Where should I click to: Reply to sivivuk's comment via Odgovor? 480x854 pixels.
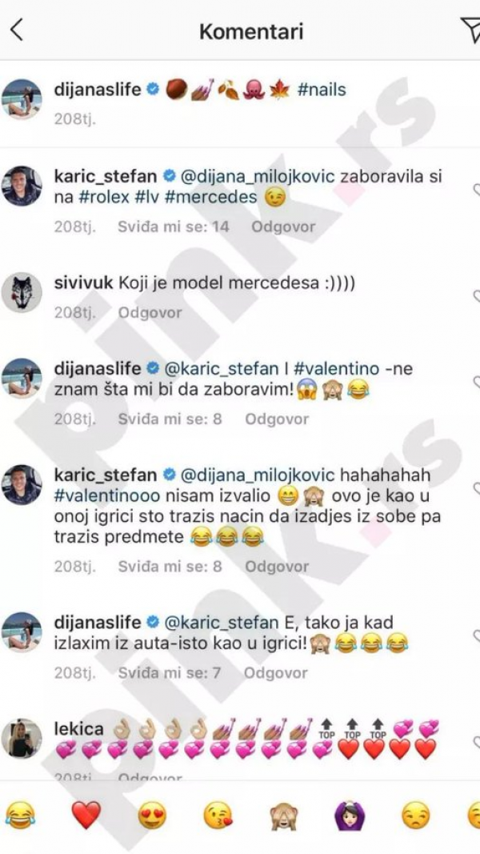[150, 313]
